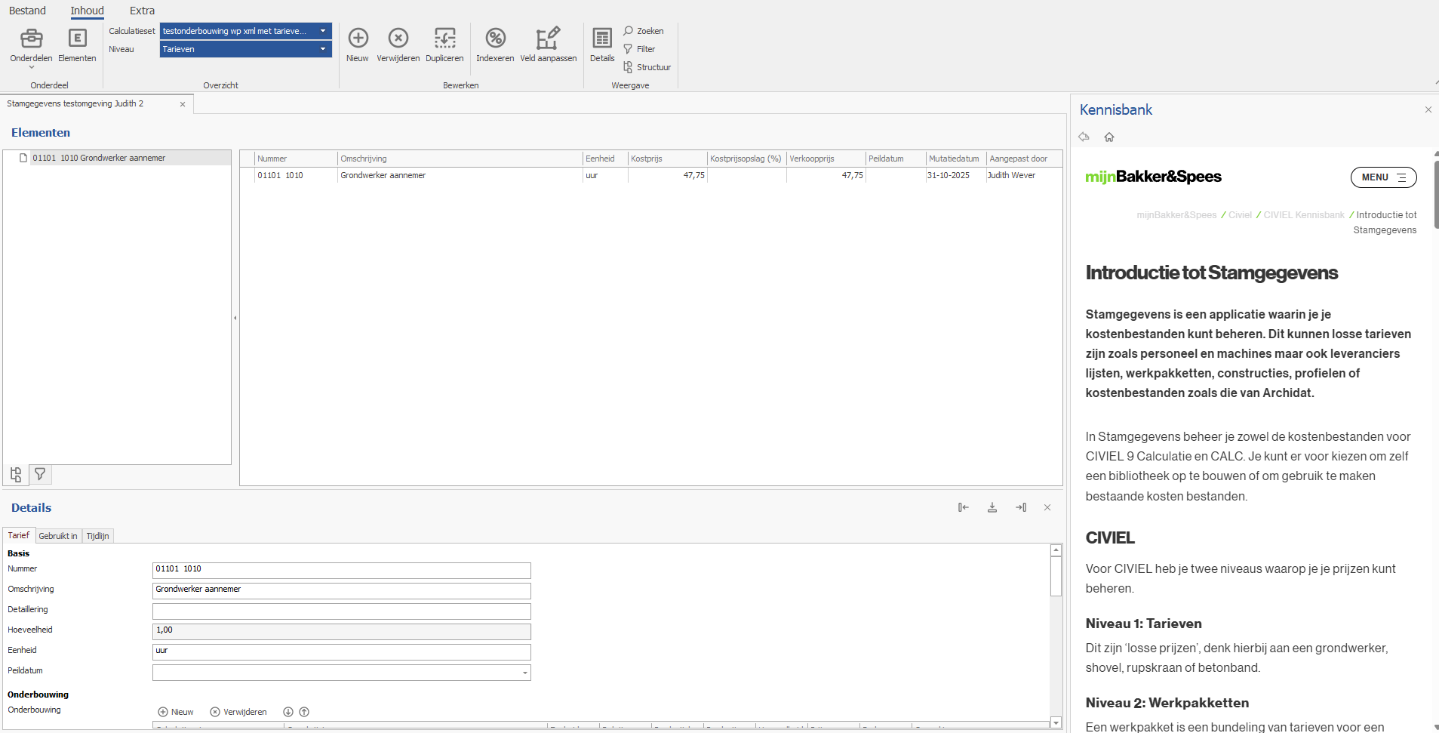The height and width of the screenshot is (733, 1439).
Task: Click the Judith Wever cell
Action: (x=1024, y=175)
